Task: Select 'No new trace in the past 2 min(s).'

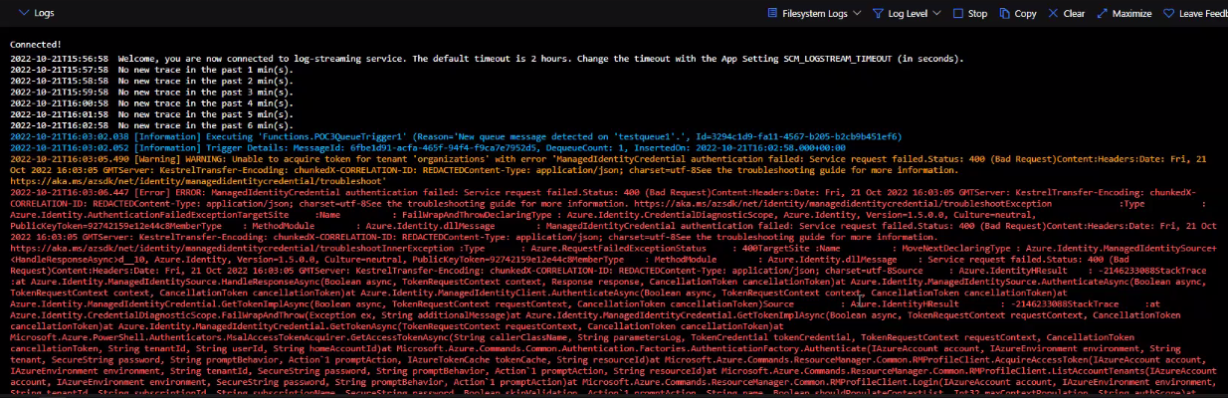Action: coord(205,81)
